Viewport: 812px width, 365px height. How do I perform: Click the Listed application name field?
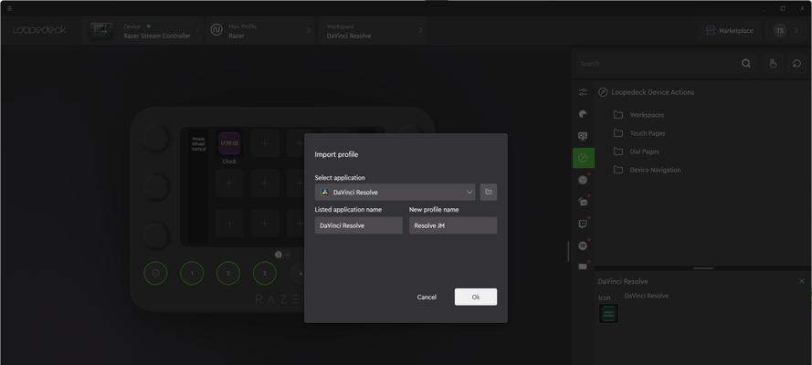click(x=358, y=225)
